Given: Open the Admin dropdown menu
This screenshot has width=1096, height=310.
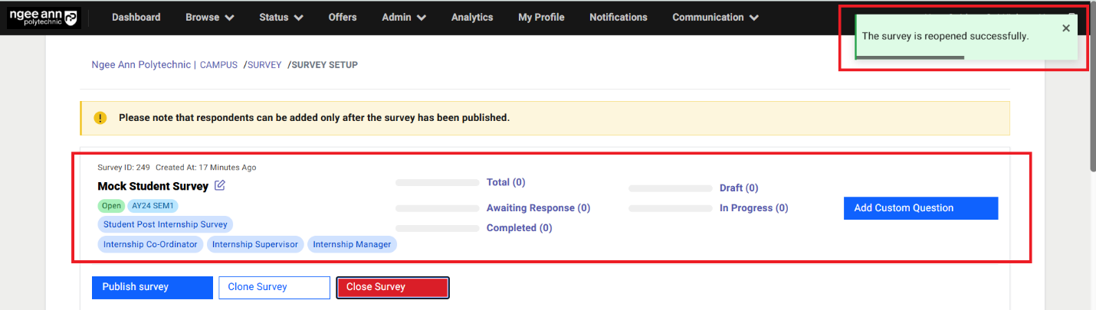Looking at the screenshot, I should click(403, 18).
